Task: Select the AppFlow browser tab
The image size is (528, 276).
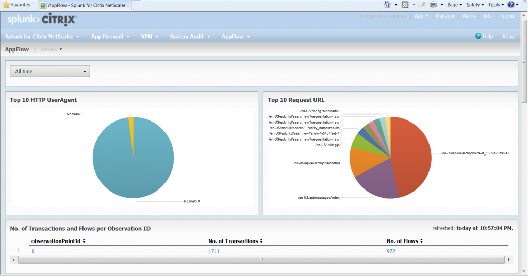Action: coord(84,5)
